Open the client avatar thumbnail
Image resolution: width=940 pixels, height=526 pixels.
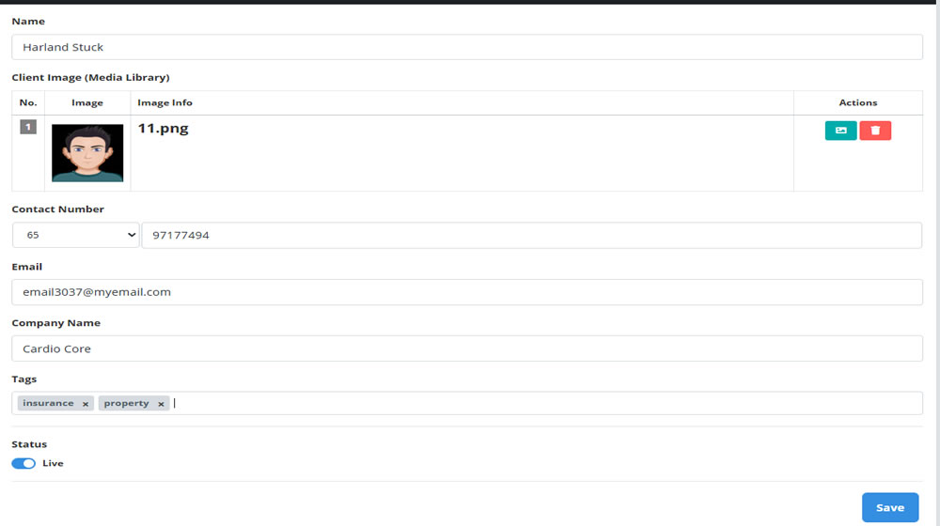[x=87, y=153]
